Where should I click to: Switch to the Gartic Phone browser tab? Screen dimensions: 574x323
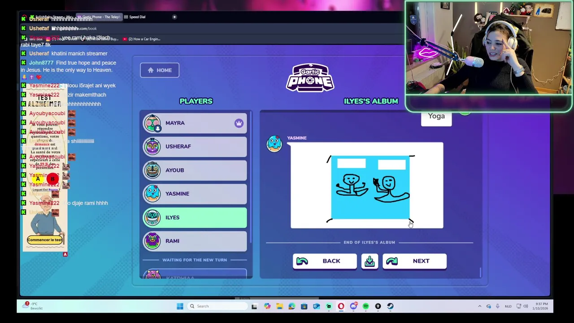pyautogui.click(x=99, y=17)
